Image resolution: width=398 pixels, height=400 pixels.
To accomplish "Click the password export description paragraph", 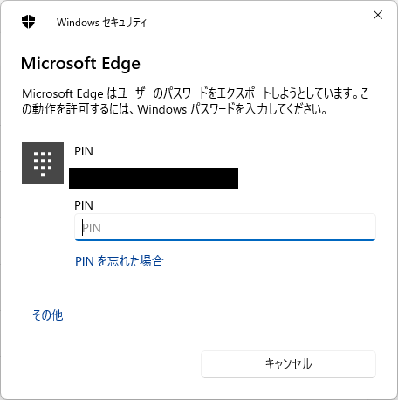I will click(x=196, y=101).
